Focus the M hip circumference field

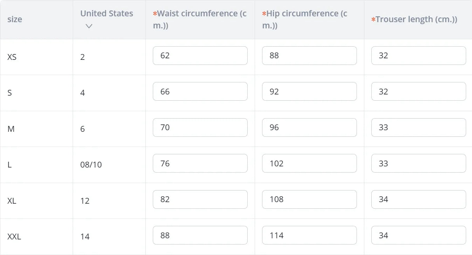pos(309,127)
